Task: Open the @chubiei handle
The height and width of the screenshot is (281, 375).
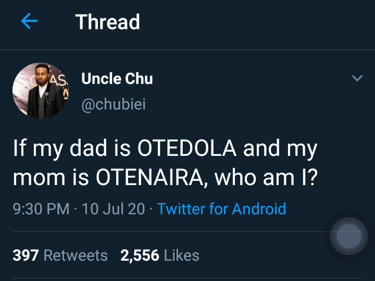Action: (114, 104)
